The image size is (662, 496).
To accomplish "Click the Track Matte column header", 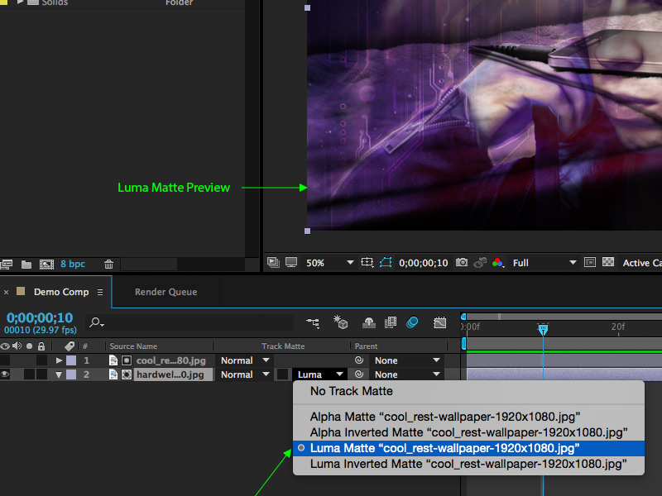I will pyautogui.click(x=283, y=346).
